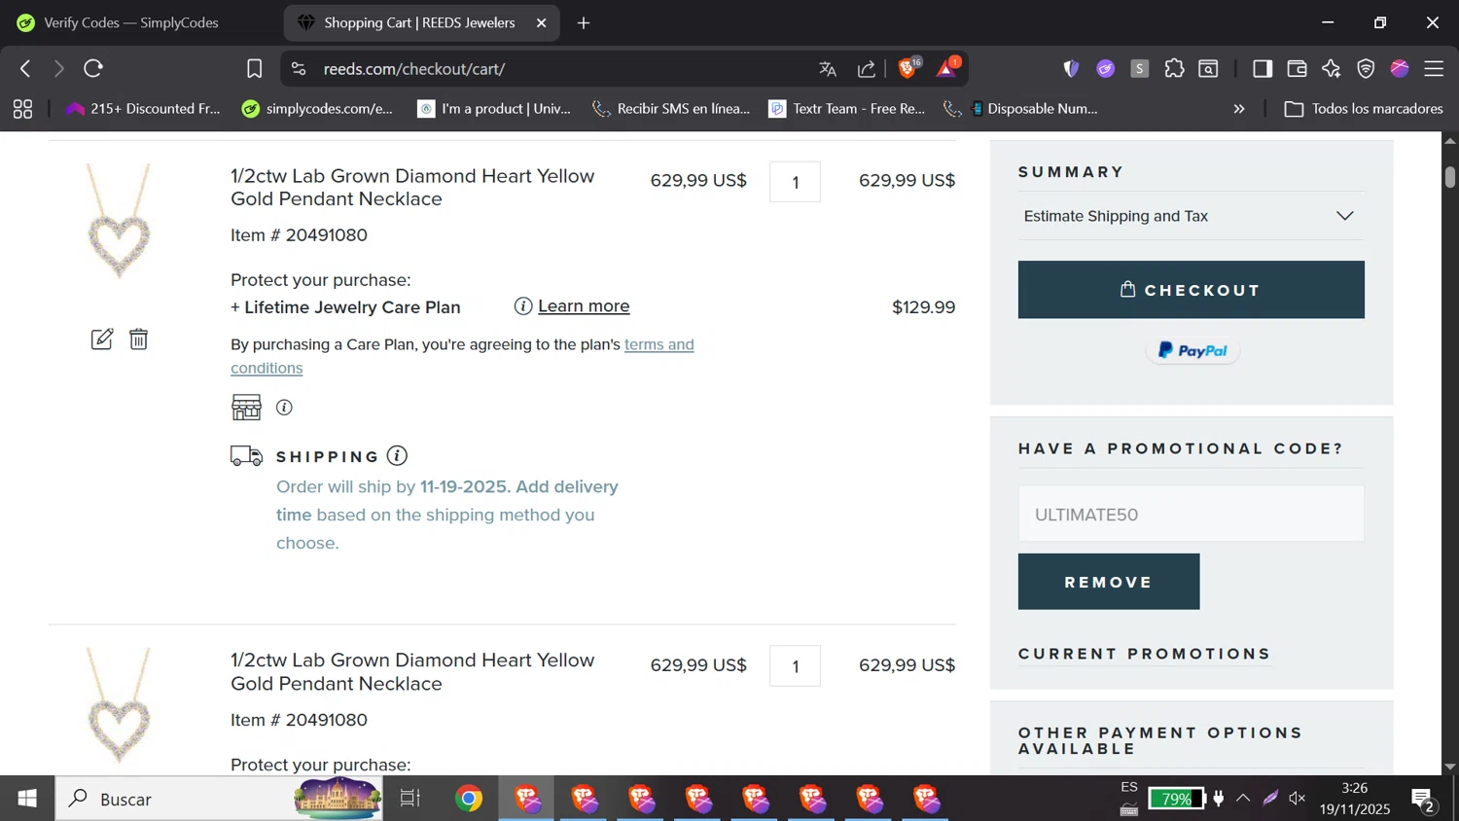This screenshot has width=1459, height=821.
Task: Open Windows Start menu
Action: click(27, 799)
